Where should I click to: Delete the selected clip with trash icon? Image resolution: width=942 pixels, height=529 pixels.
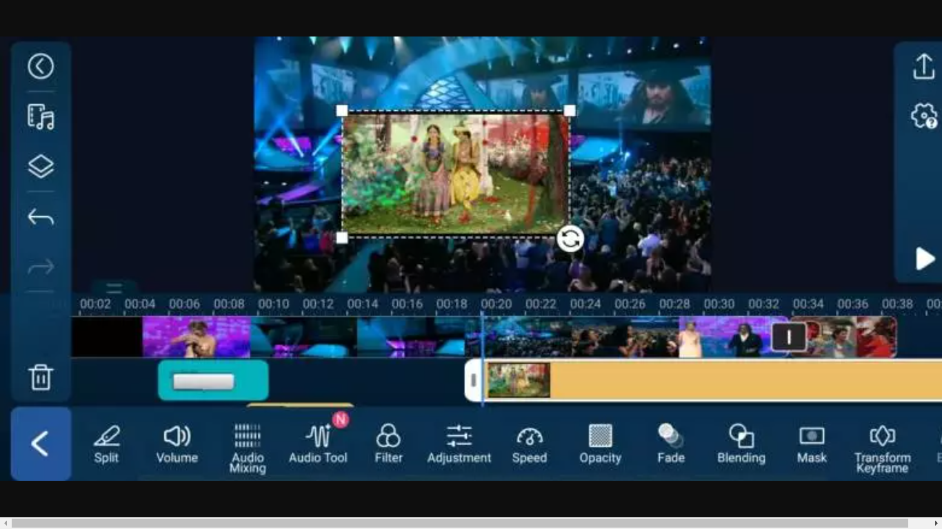pos(41,377)
